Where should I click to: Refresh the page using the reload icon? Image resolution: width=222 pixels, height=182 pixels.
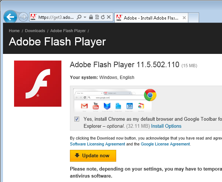point(103,17)
